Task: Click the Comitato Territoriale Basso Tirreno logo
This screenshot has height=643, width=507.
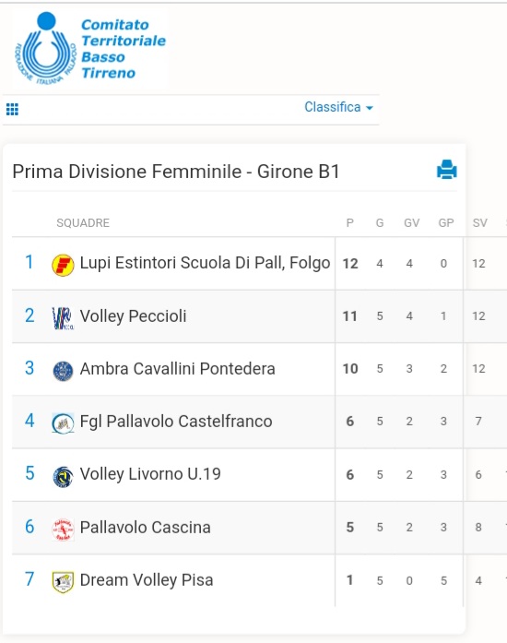Action: coord(90,48)
